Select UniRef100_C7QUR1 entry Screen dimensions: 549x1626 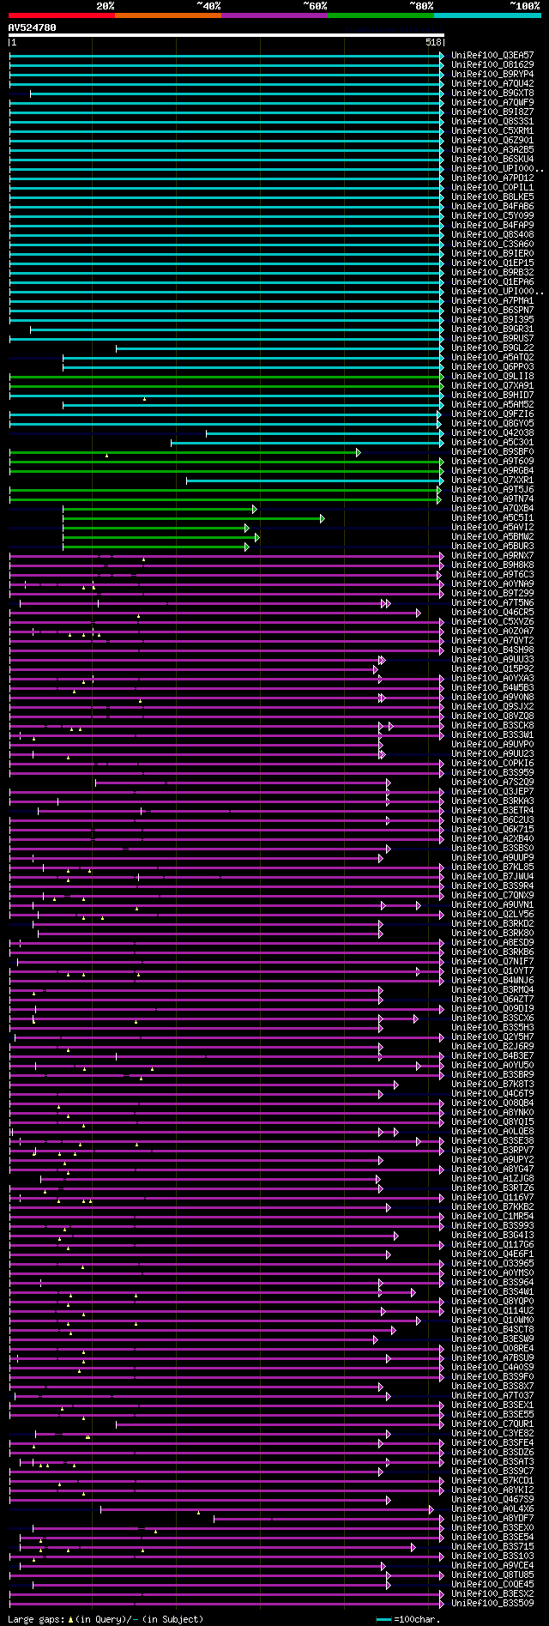tap(492, 1424)
